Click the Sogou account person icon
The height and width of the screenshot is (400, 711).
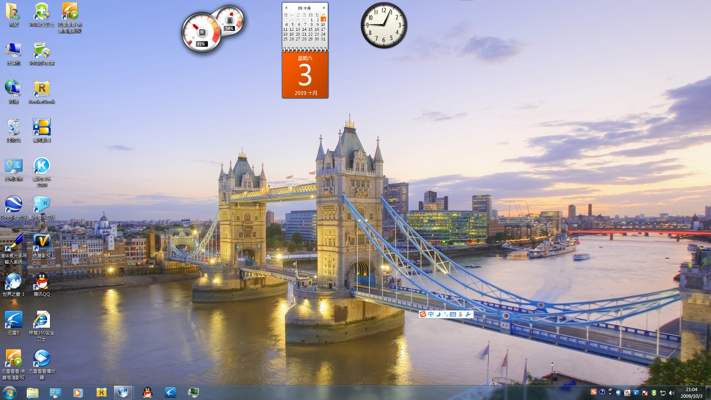click(x=461, y=314)
